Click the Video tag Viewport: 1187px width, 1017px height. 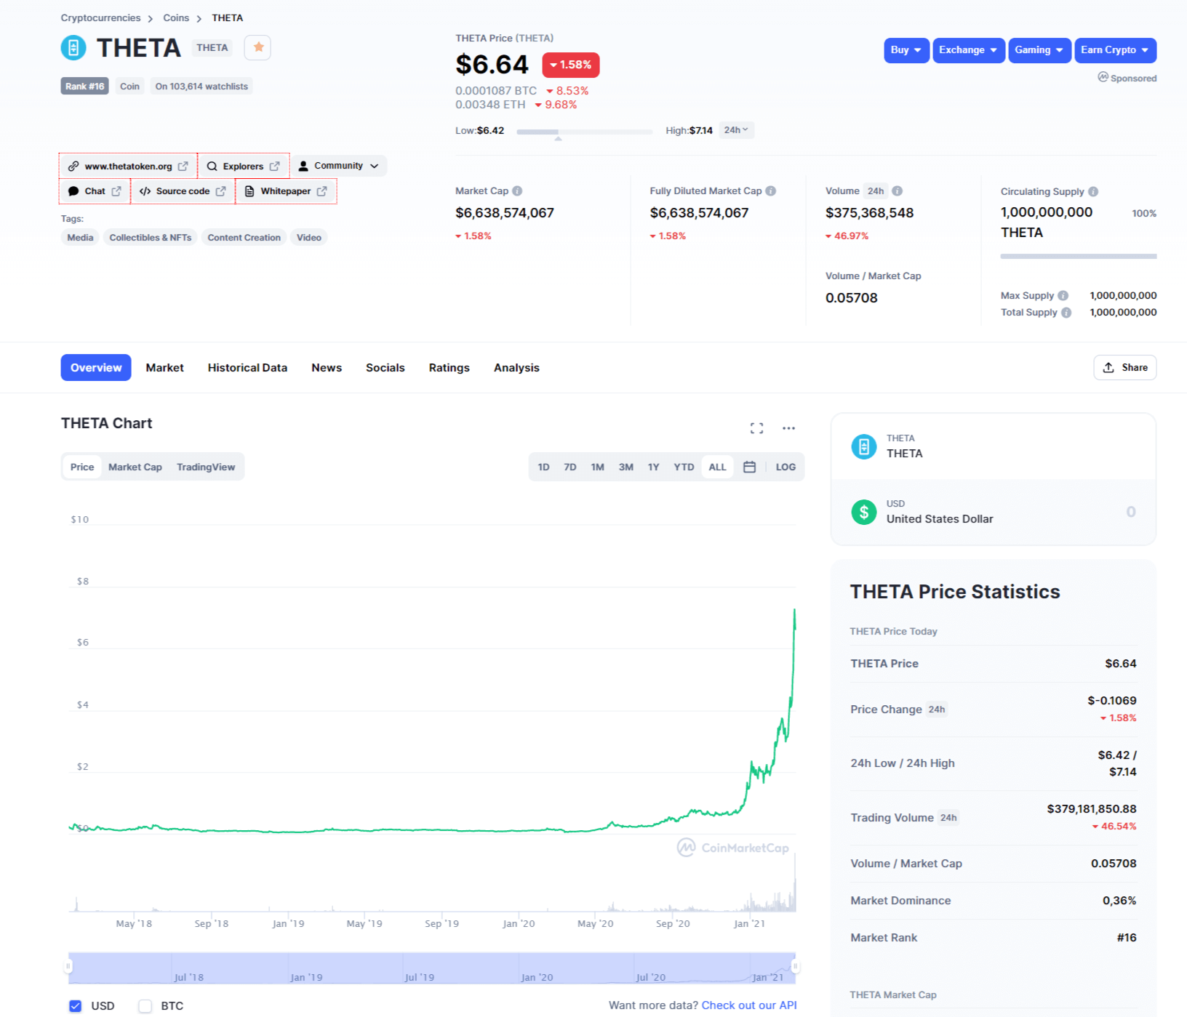click(x=309, y=238)
